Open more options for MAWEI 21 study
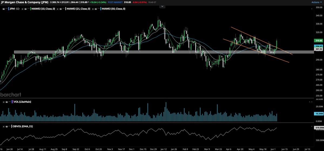 (64, 9)
